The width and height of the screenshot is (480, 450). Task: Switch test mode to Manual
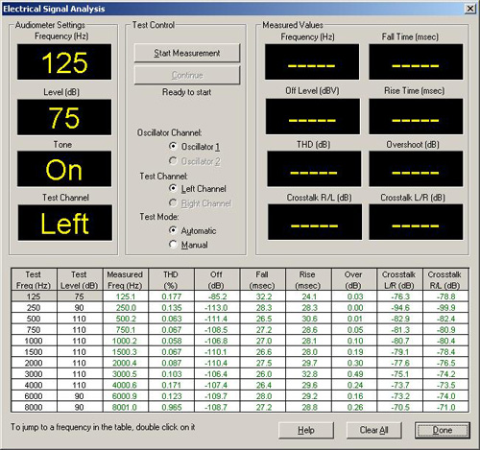(188, 245)
